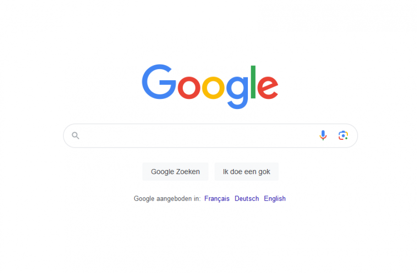The width and height of the screenshot is (417, 273).
Task: Start voice search with microphone icon
Action: pos(323,135)
